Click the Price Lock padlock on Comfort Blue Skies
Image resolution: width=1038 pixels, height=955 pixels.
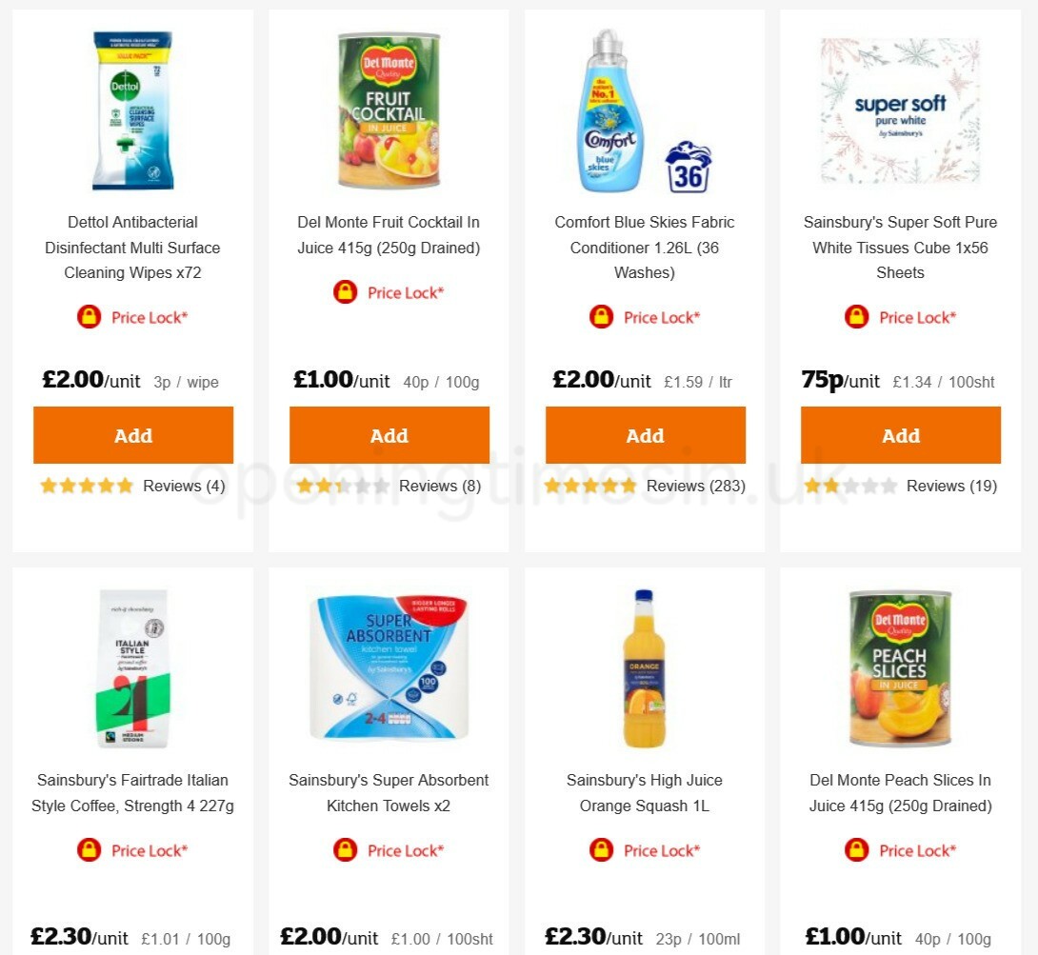point(602,316)
